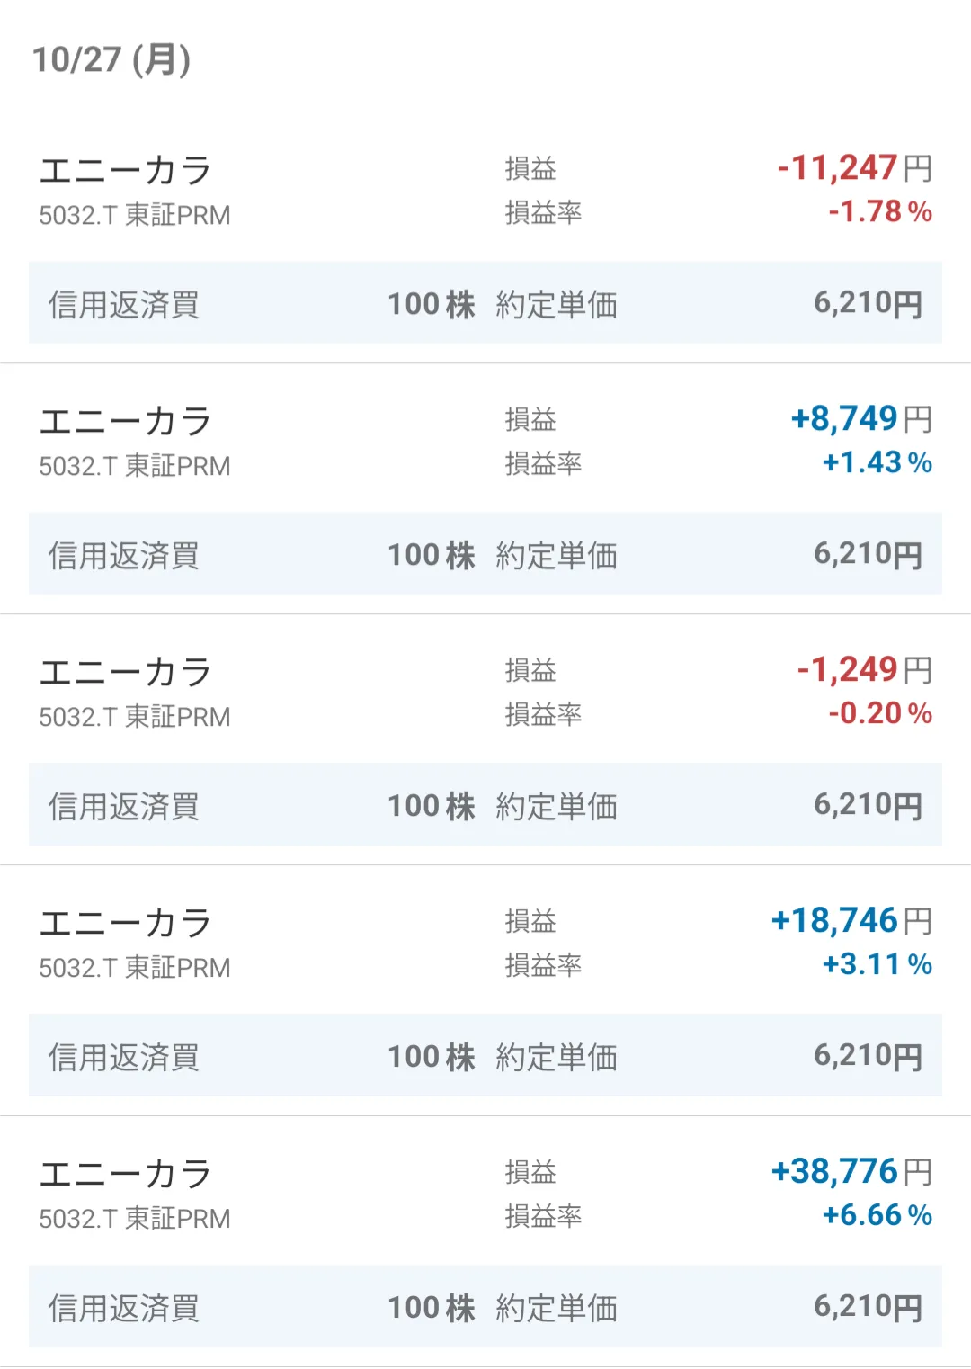Tap 信用返済買 under the +8,749円 trade

coord(123,556)
